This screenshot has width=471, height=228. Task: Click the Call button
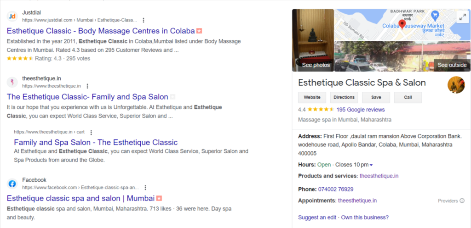tap(408, 97)
